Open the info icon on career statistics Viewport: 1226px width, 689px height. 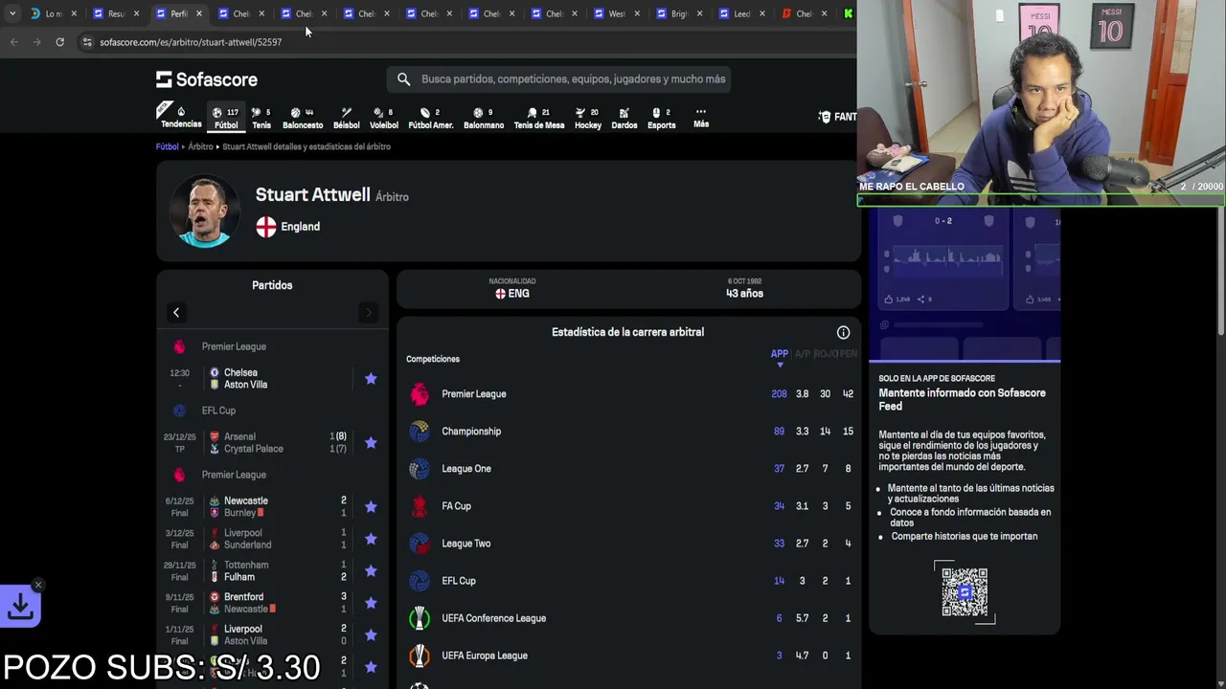[x=844, y=332]
